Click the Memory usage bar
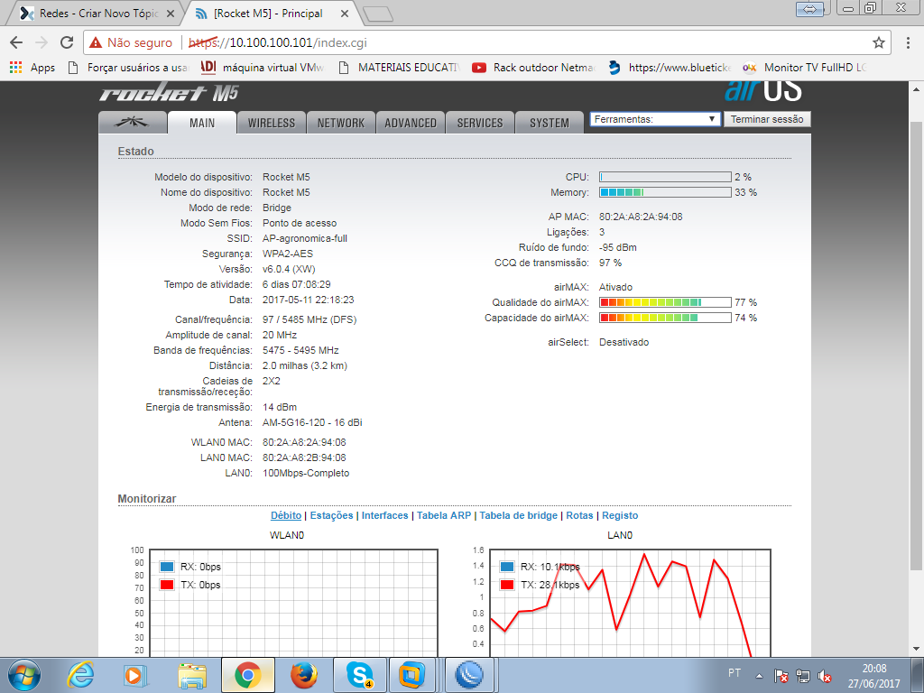The image size is (924, 693). (665, 192)
